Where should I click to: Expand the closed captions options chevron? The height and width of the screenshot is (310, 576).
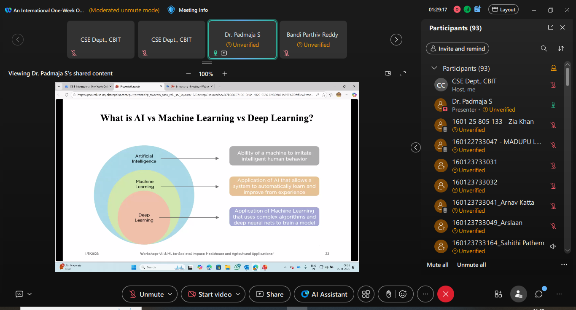coord(30,294)
